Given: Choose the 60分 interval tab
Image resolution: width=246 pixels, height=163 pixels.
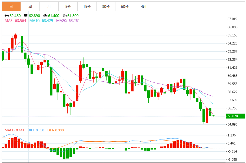Looking at the screenshot, I should pyautogui.click(x=125, y=6).
